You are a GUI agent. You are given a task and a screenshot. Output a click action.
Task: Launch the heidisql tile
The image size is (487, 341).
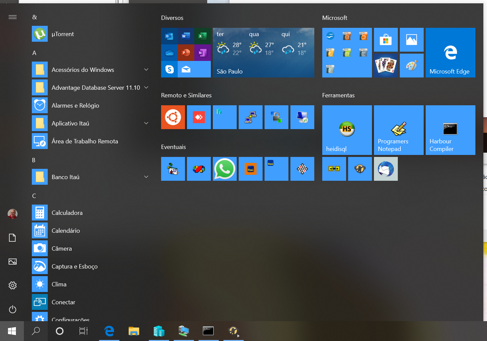click(x=347, y=130)
